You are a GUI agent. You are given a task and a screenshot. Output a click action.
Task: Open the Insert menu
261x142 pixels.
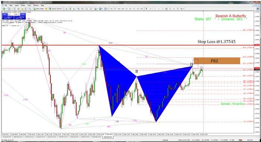(x=17, y=5)
